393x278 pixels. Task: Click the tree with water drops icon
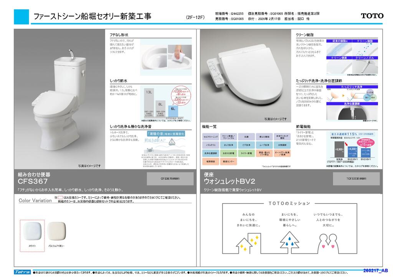pyautogui.click(x=289, y=242)
